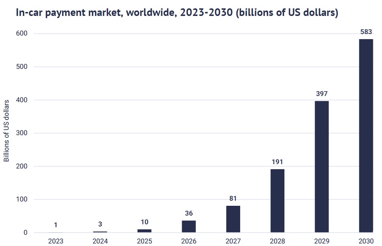382x246 pixels.
Task: Select the 191 data label
Action: click(277, 162)
